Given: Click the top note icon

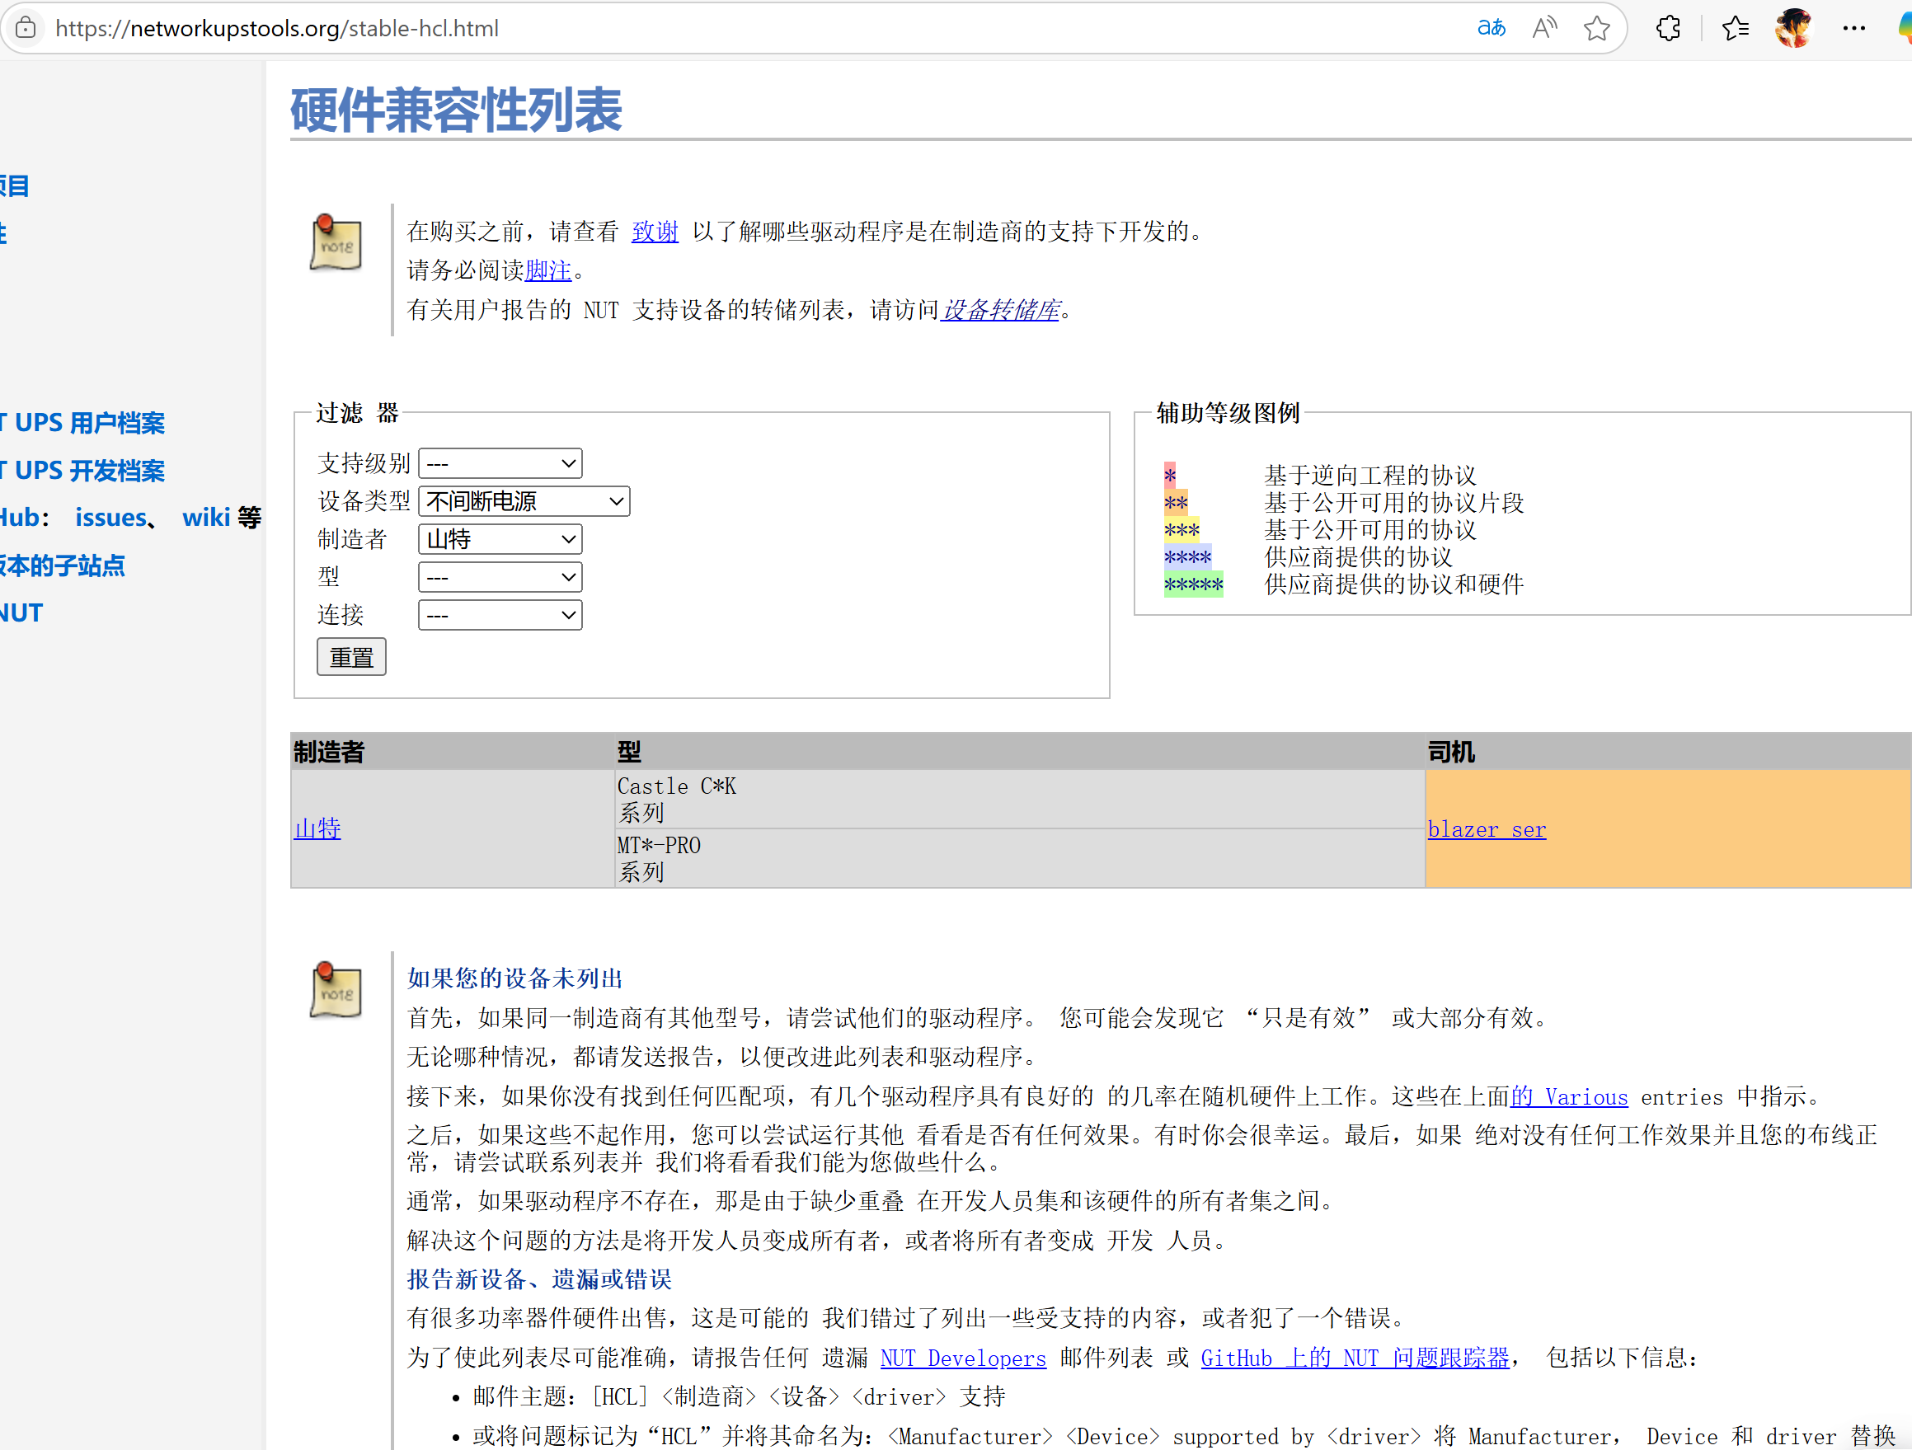Looking at the screenshot, I should 336,242.
